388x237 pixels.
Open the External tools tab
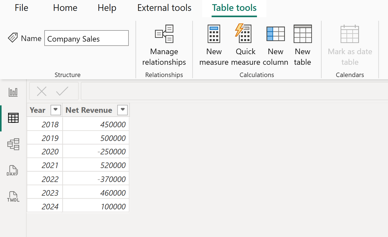(164, 8)
